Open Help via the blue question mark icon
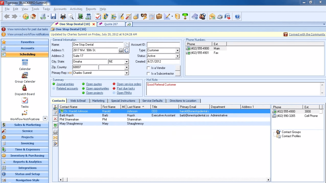Image resolution: width=326 pixels, height=183 pixels. [x=237, y=16]
